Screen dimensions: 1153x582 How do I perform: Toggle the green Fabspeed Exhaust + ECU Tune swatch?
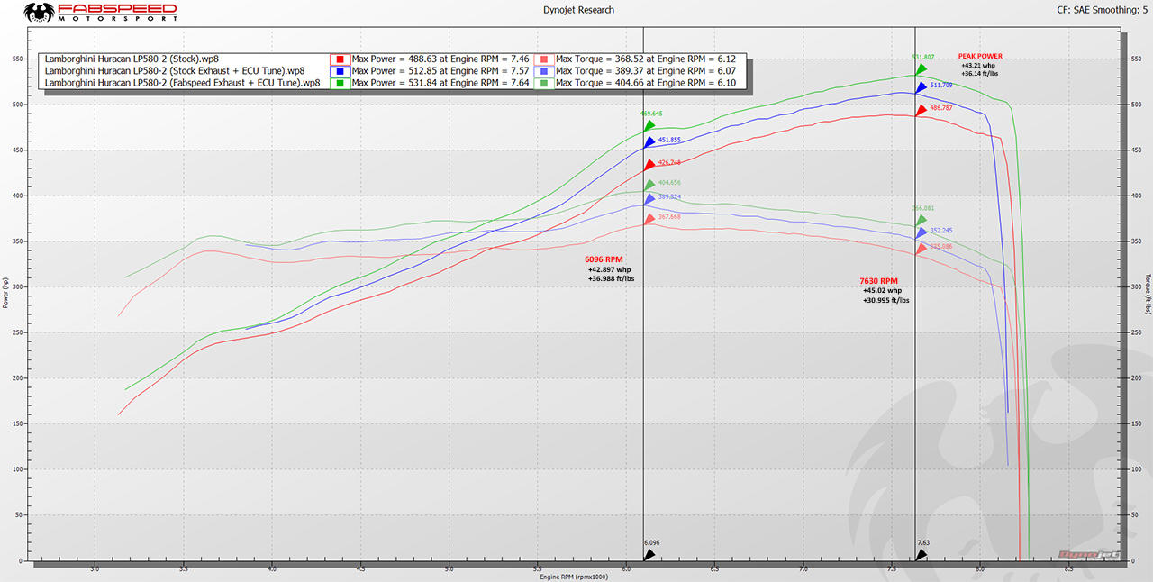pos(339,82)
